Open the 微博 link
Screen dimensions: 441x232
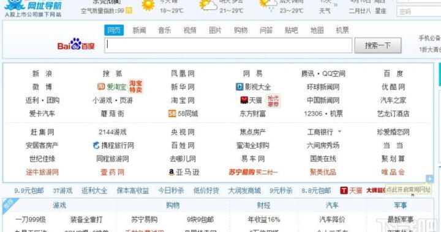tap(42, 87)
